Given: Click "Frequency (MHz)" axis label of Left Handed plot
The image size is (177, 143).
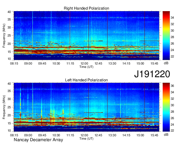Looking at the screenshot, I should pyautogui.click(x=4, y=107).
